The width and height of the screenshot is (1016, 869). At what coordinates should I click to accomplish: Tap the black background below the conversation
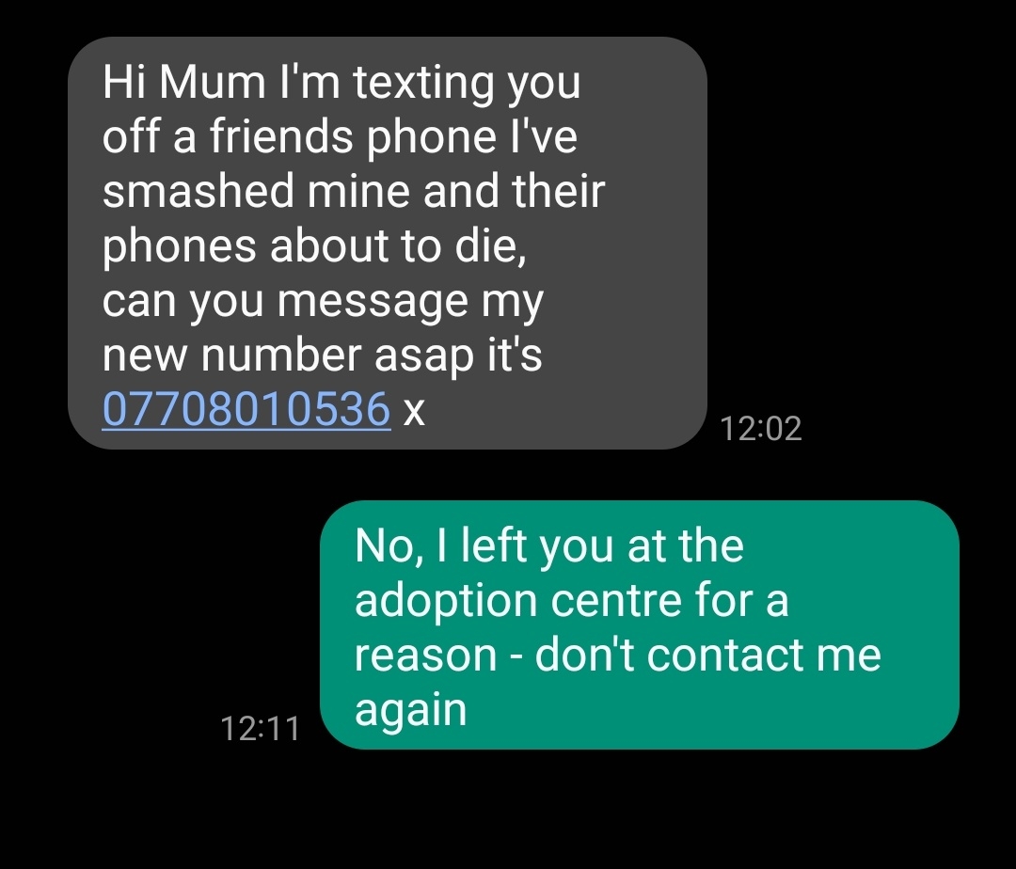tap(508, 818)
